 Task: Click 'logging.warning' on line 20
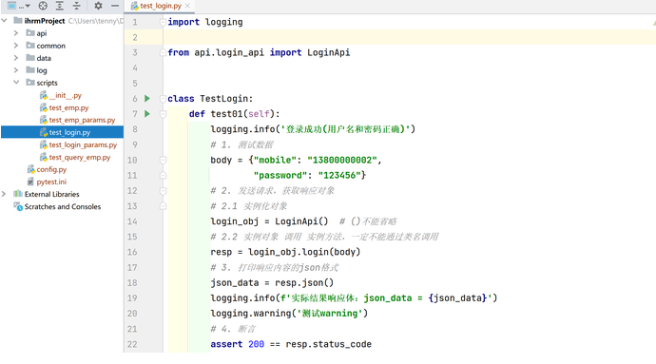pyautogui.click(x=251, y=314)
